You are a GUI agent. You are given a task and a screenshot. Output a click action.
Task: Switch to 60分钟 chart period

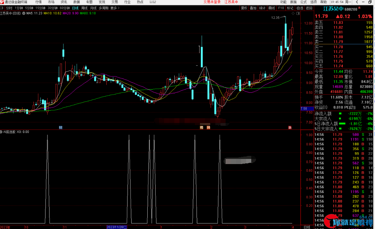[65, 8]
